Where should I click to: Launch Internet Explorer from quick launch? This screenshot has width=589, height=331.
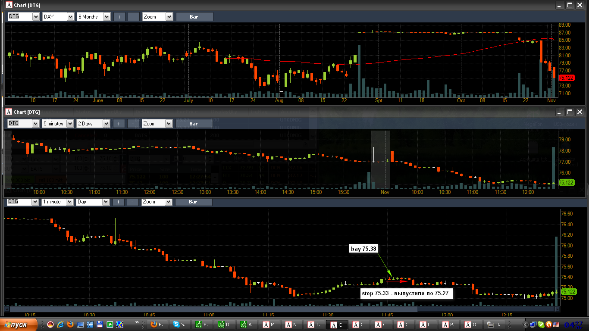click(60, 325)
